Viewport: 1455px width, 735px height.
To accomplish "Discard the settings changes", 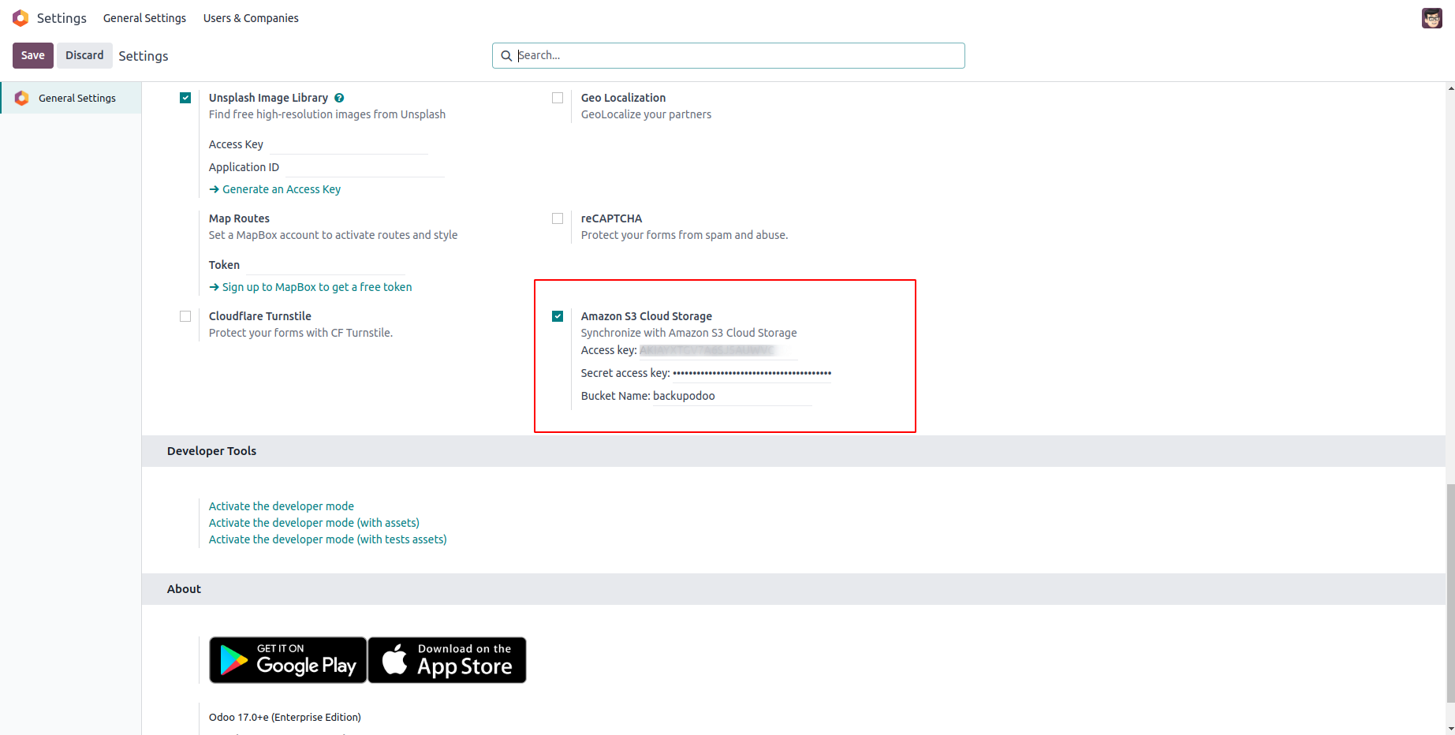I will click(x=84, y=55).
